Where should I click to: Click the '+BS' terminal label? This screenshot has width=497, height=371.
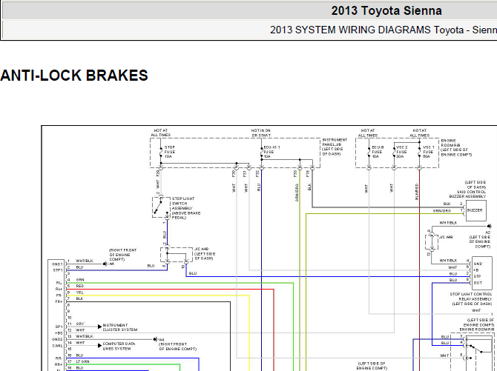[x=59, y=333]
